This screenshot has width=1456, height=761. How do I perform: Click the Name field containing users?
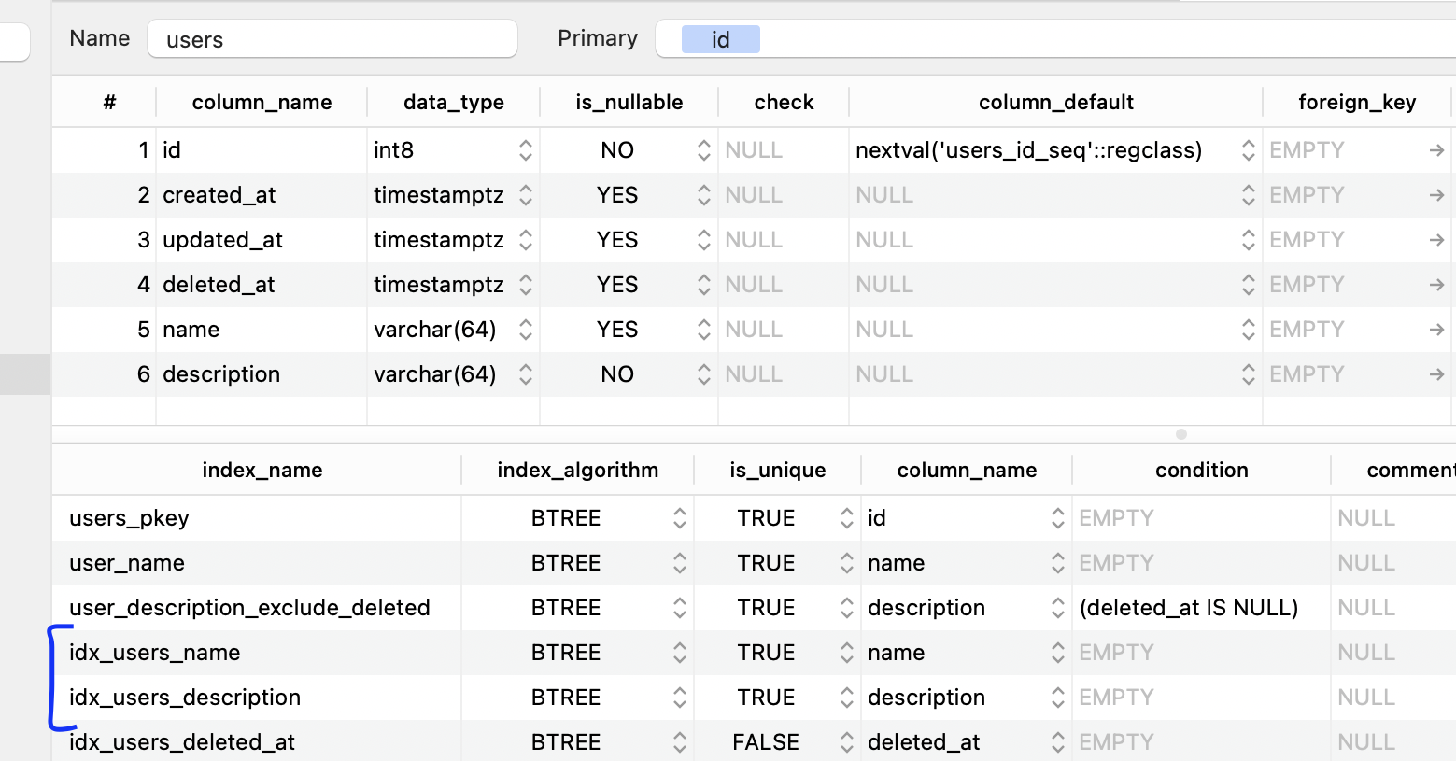(x=332, y=39)
